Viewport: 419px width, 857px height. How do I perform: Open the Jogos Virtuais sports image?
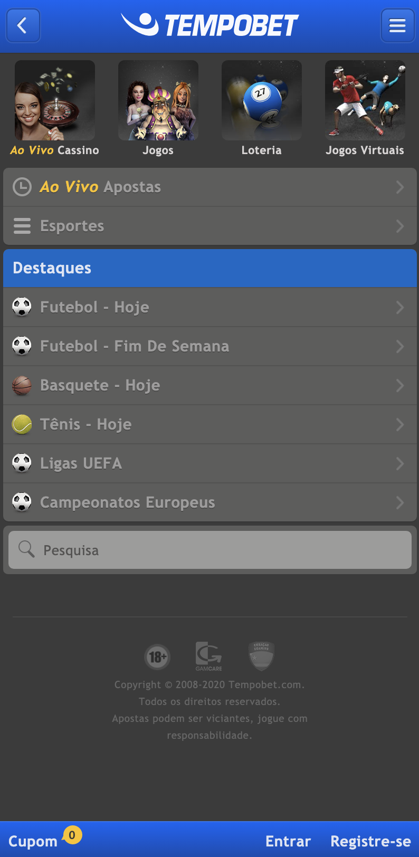coord(365,100)
